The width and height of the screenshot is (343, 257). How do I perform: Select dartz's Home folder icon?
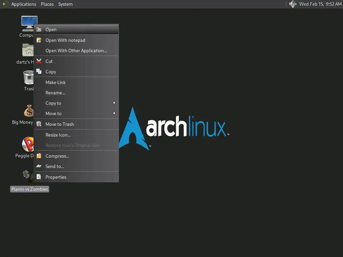(x=28, y=50)
